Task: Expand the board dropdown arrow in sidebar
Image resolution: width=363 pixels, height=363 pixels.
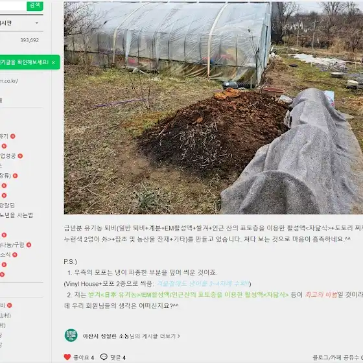Action: (x=37, y=23)
